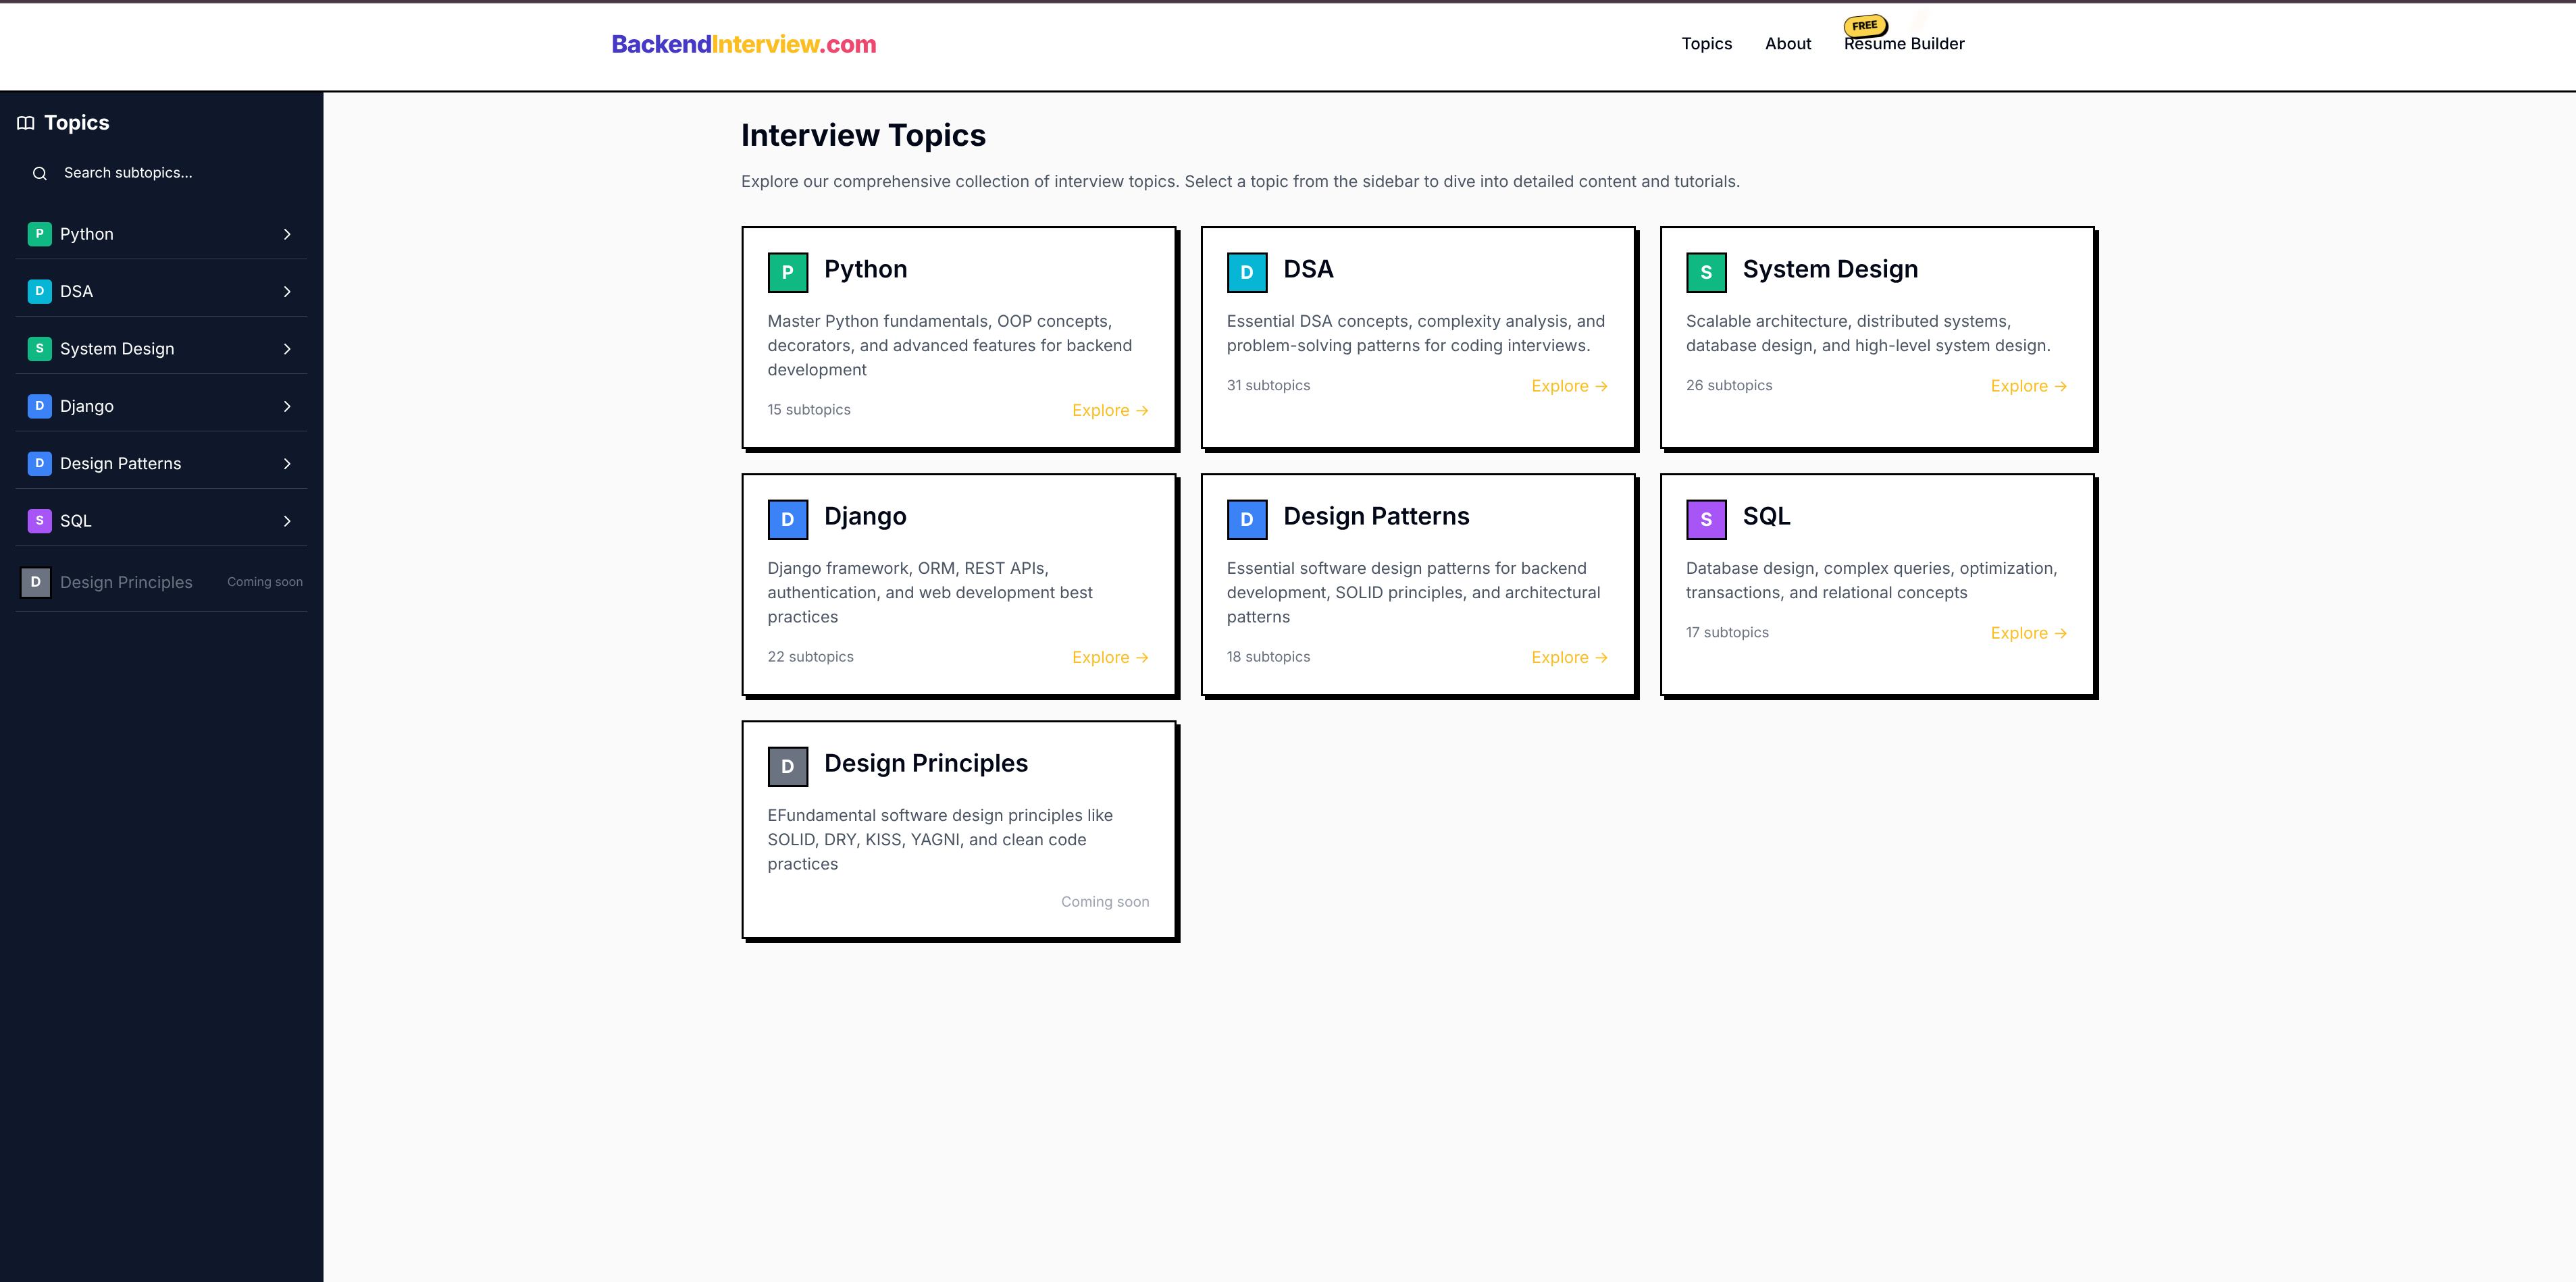Image resolution: width=2576 pixels, height=1282 pixels.
Task: Click Explore on the SQL card
Action: pyautogui.click(x=2028, y=633)
